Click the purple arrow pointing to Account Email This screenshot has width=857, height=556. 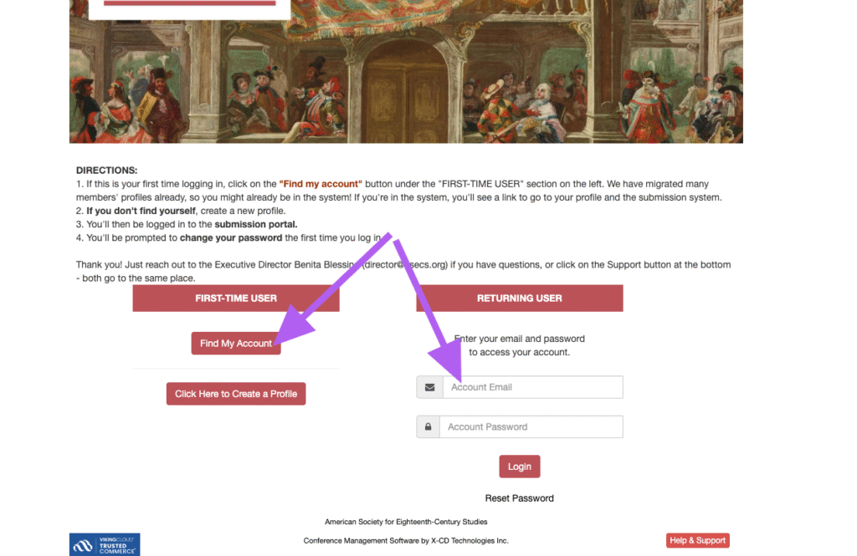tap(430, 311)
